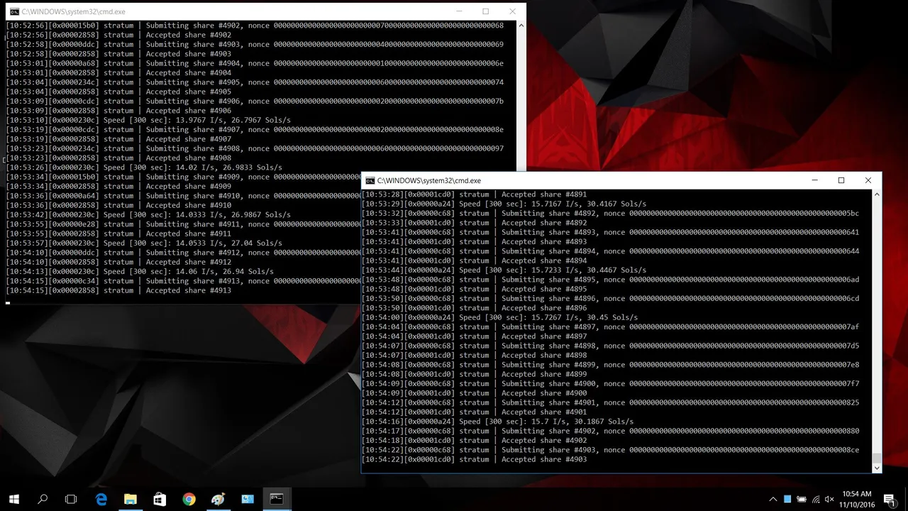Click "Accepted share #4891" in the front window
908x511 pixels.
[544, 194]
